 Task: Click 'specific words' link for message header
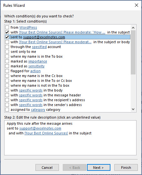pyautogui.click(x=31, y=95)
